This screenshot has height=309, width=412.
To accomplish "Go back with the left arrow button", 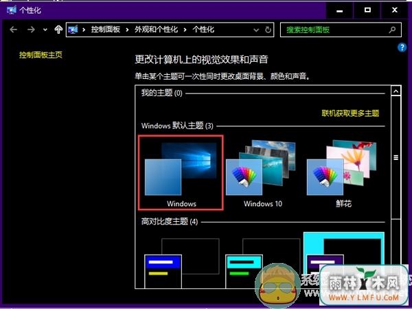I will (14, 30).
